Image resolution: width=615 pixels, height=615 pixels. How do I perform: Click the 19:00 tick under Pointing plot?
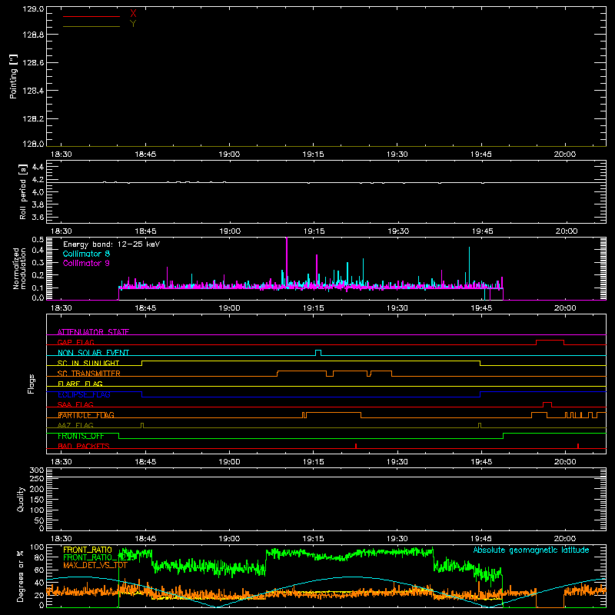(229, 155)
